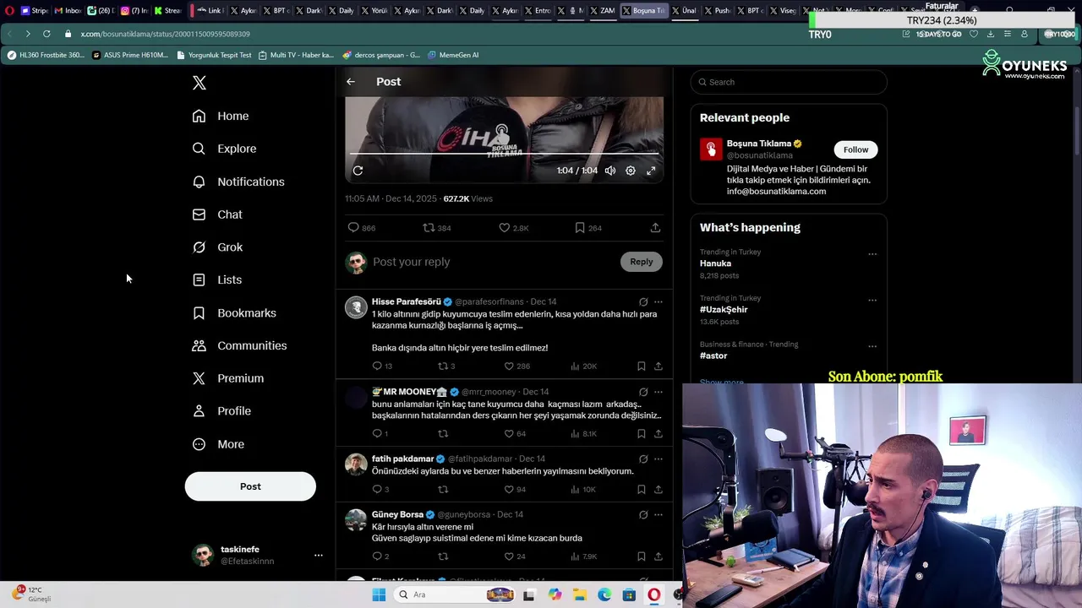The image size is (1082, 608).
Task: Open Explore in the sidebar
Action: coord(224,149)
